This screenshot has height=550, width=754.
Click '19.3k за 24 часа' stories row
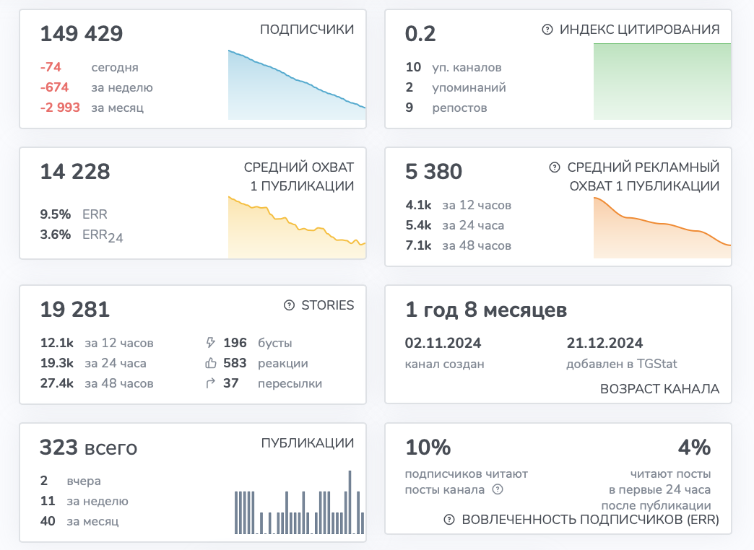point(93,363)
